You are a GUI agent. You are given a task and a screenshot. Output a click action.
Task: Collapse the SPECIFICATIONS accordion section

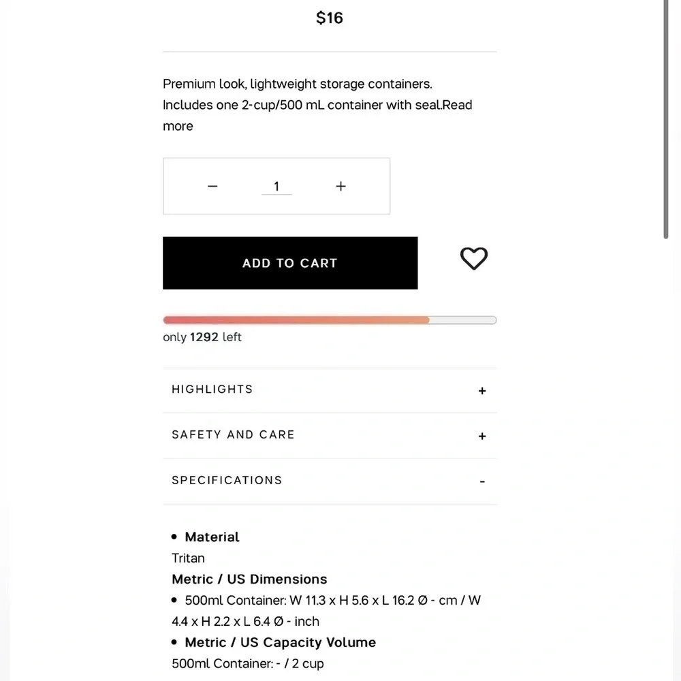click(x=330, y=481)
